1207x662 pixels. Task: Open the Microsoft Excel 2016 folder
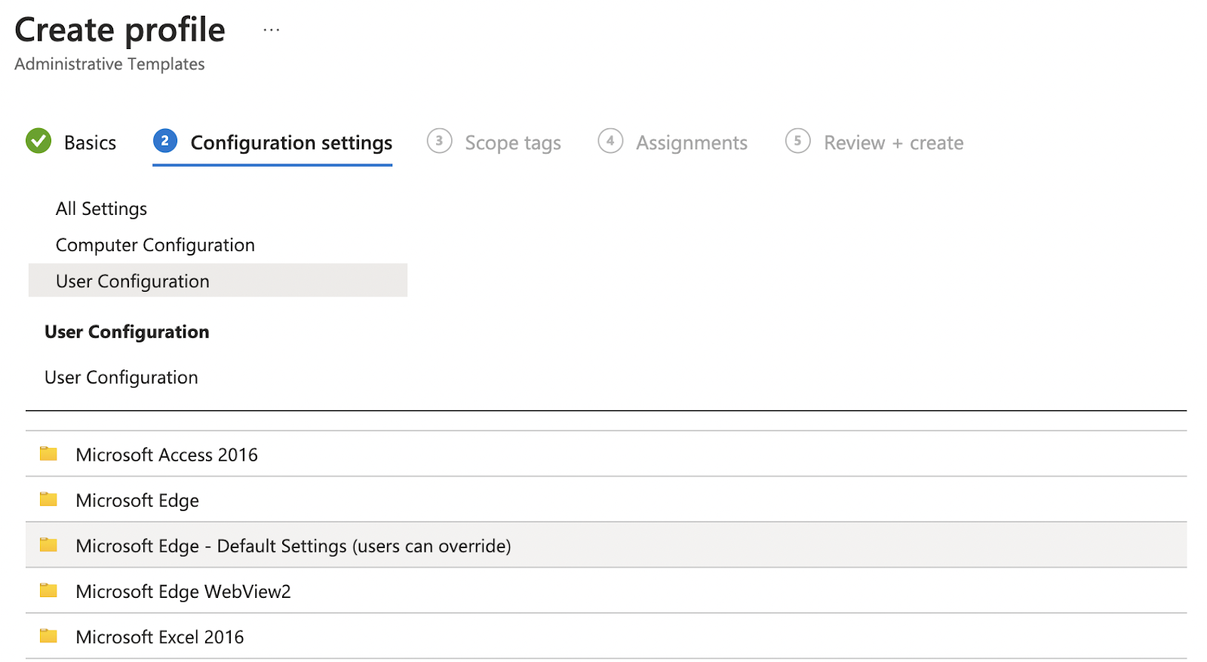coord(606,636)
